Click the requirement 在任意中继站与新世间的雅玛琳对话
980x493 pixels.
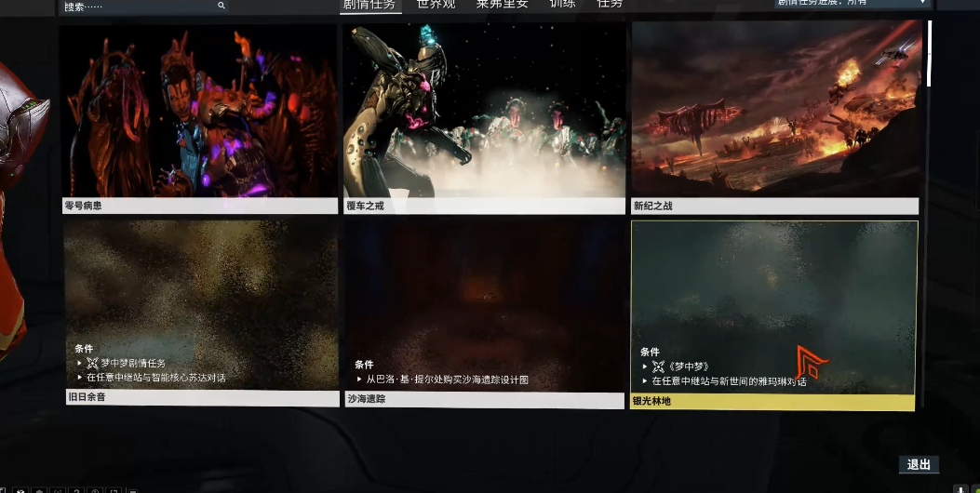pos(729,381)
